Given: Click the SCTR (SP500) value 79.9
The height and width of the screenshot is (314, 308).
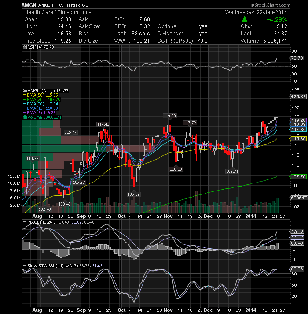Looking at the screenshot, I should [202, 41].
